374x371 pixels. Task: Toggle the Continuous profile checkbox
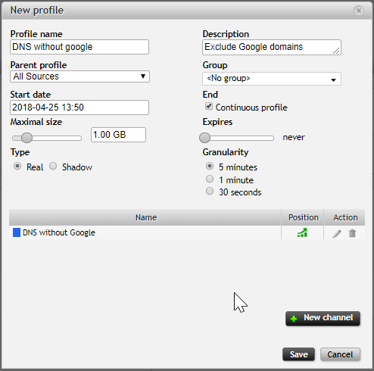(x=209, y=106)
